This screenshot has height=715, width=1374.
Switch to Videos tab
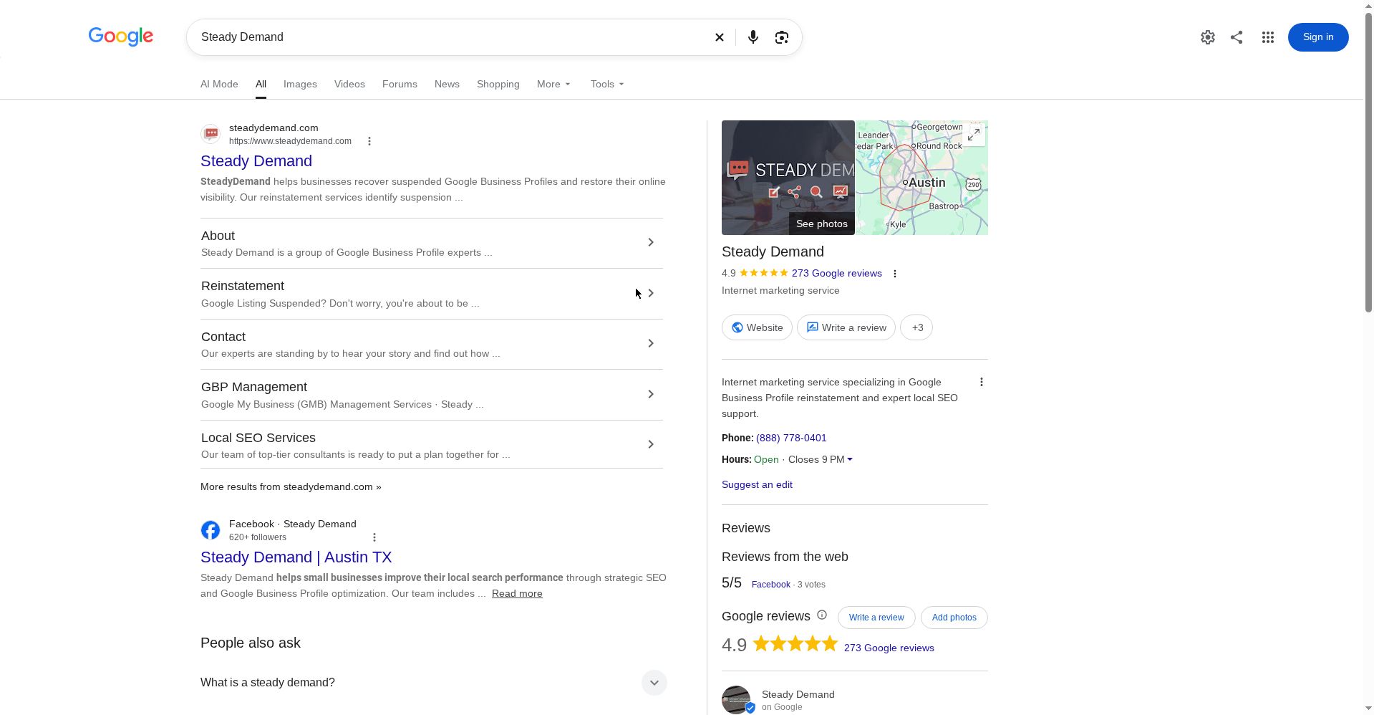coord(349,85)
